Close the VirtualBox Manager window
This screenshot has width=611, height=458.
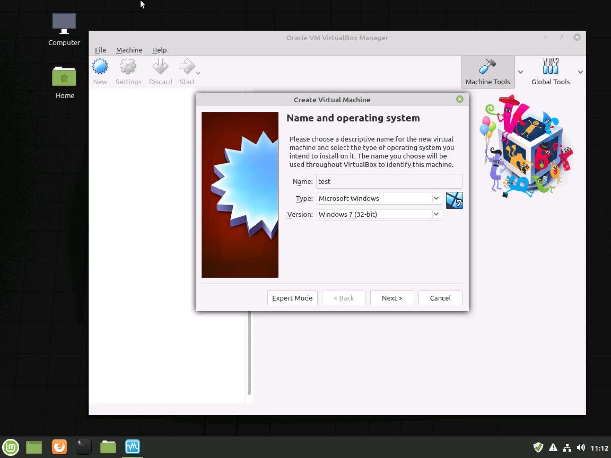[577, 37]
